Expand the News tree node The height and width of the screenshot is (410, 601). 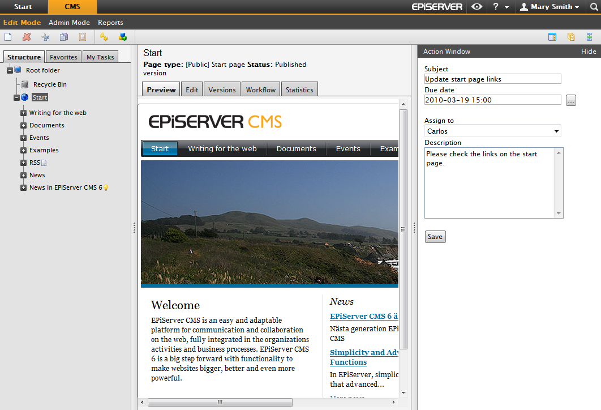23,176
